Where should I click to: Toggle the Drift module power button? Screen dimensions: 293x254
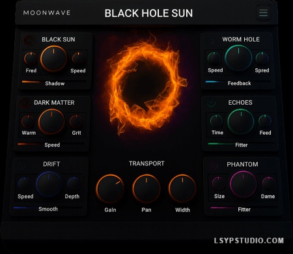tap(21, 165)
